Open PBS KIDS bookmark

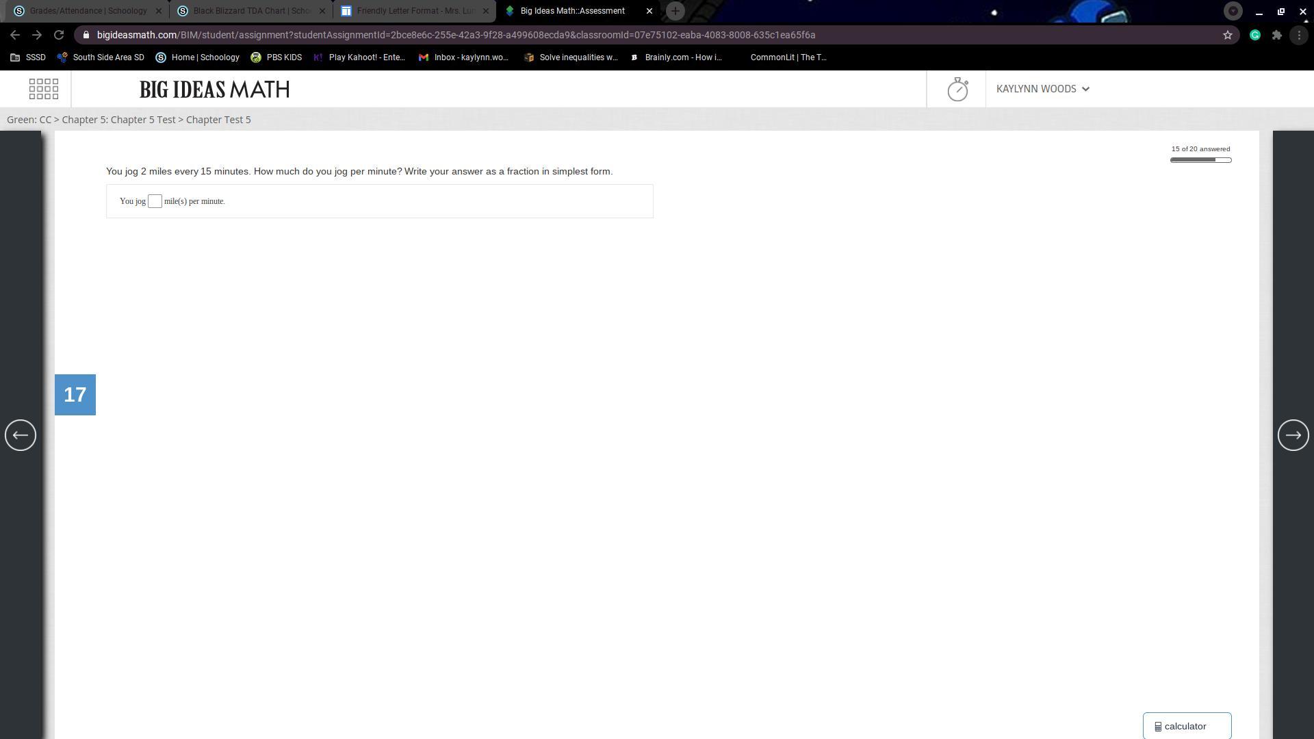276,57
